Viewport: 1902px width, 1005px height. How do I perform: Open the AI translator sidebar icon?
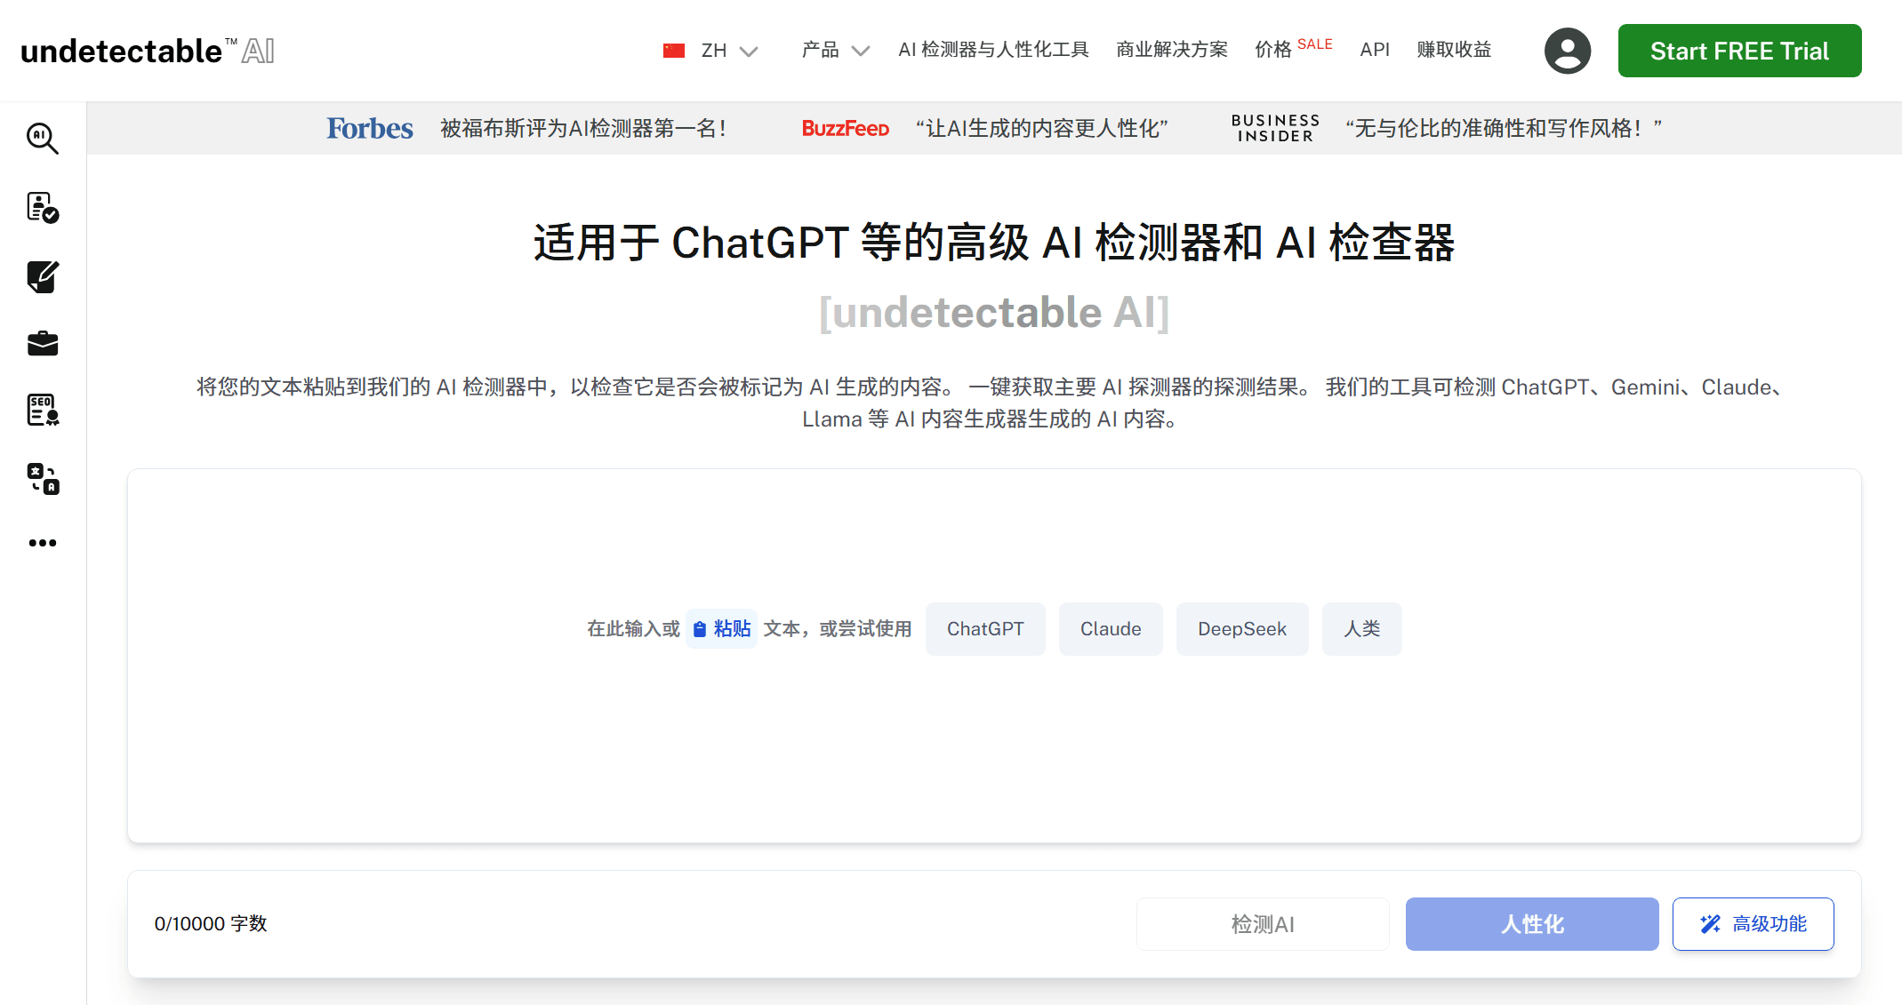click(x=42, y=479)
